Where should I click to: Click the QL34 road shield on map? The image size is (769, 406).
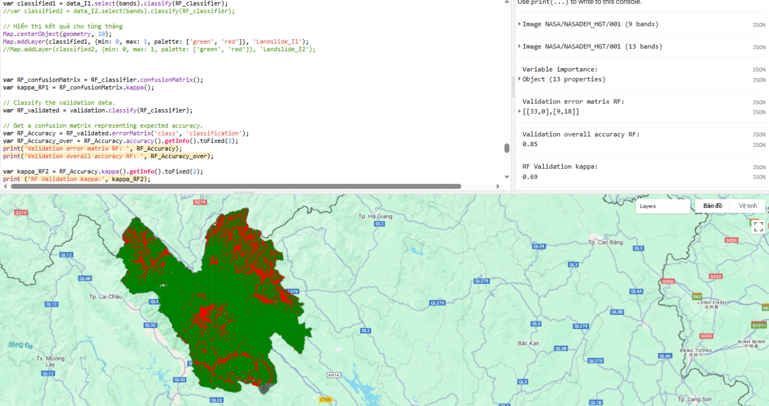[x=539, y=246]
